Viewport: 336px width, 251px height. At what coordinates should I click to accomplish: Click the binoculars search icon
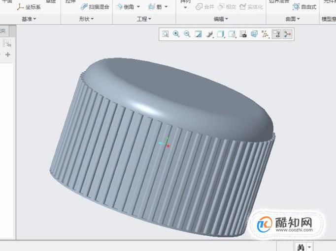click(301, 248)
